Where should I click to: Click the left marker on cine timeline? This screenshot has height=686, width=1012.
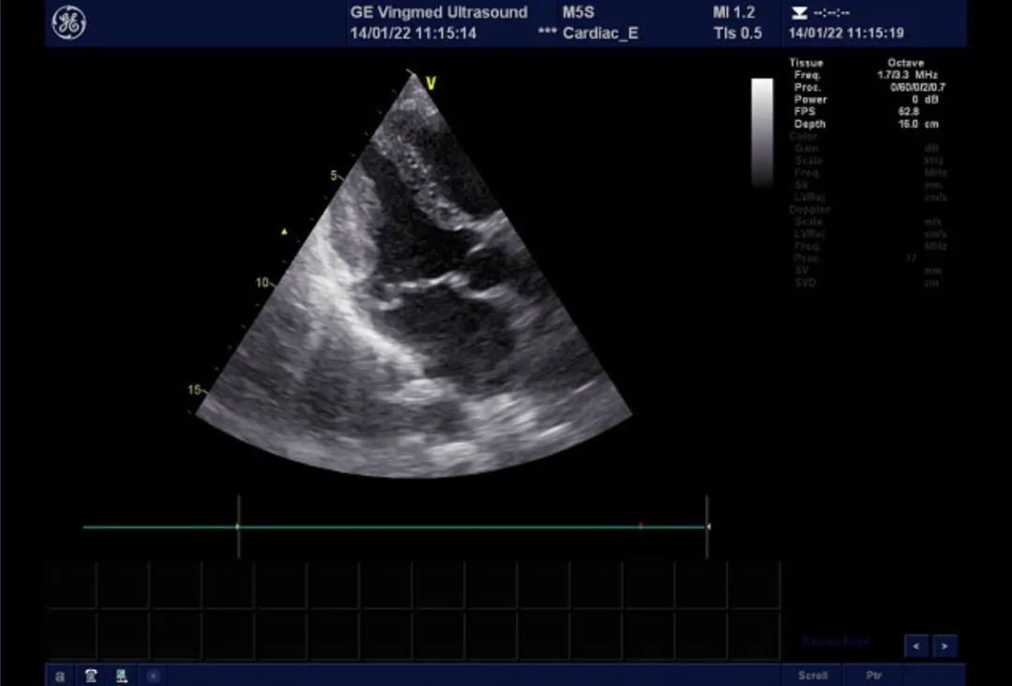238,527
